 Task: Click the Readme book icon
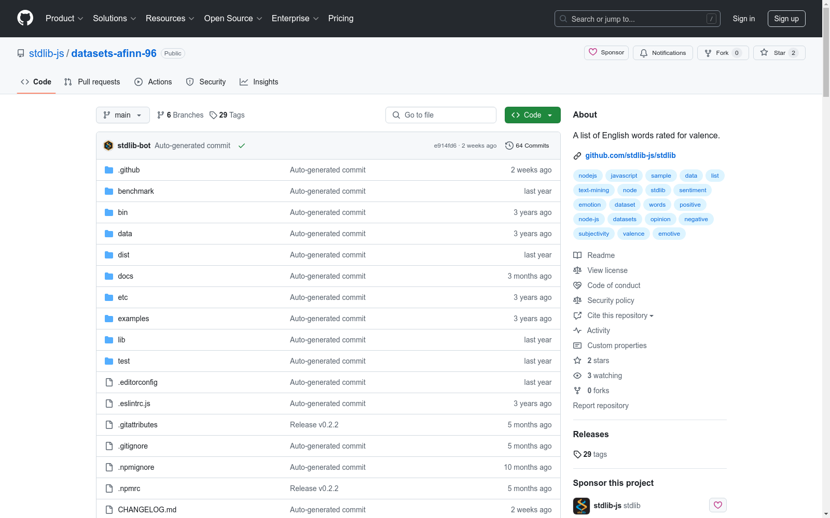[x=577, y=255]
